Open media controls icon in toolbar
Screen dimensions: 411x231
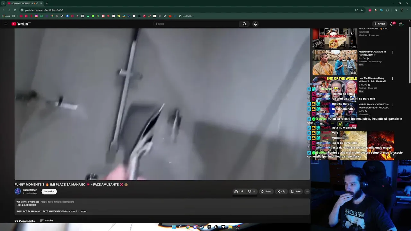coord(396,10)
